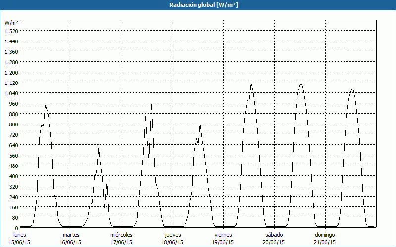
Task: Click the 800 y-axis label
Action: point(14,124)
